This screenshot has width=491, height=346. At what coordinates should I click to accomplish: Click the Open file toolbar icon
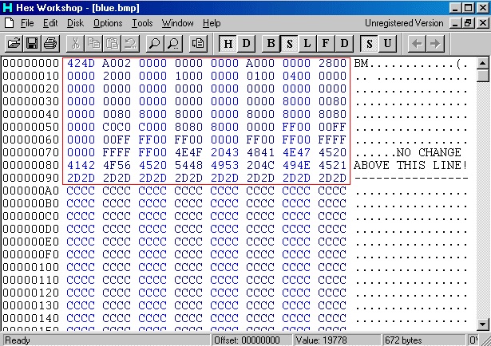(14, 43)
